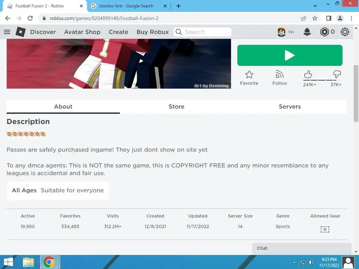Image resolution: width=359 pixels, height=269 pixels.
Task: Open the Chat panel
Action: (x=302, y=248)
